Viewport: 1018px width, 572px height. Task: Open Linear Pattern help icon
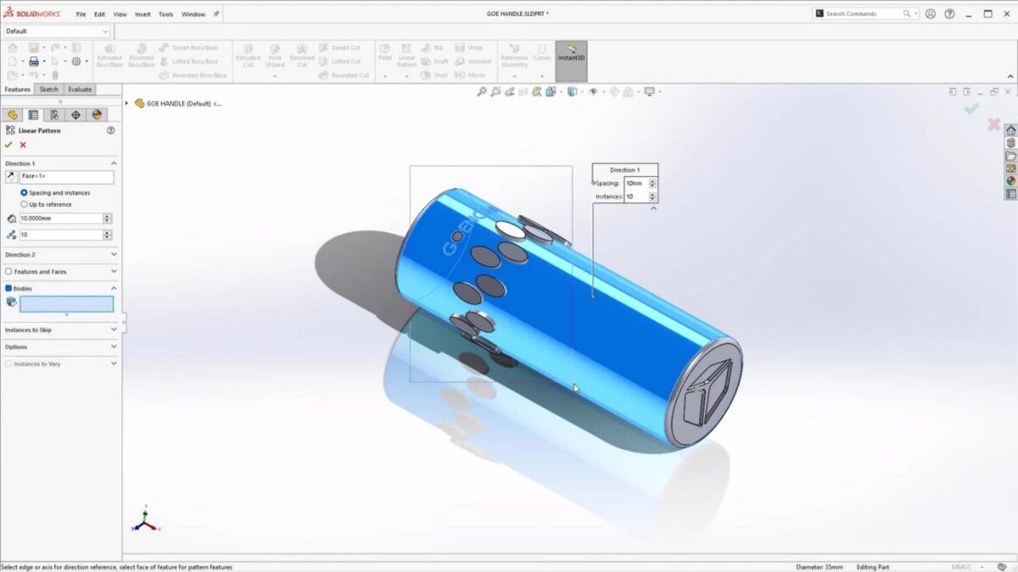click(111, 131)
